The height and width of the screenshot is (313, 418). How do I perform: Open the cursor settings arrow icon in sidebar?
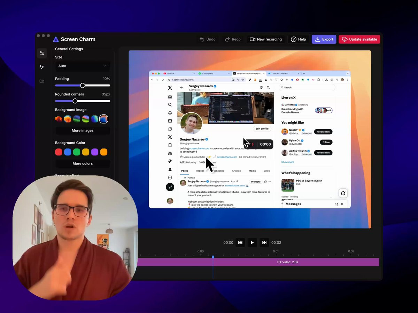pyautogui.click(x=42, y=67)
